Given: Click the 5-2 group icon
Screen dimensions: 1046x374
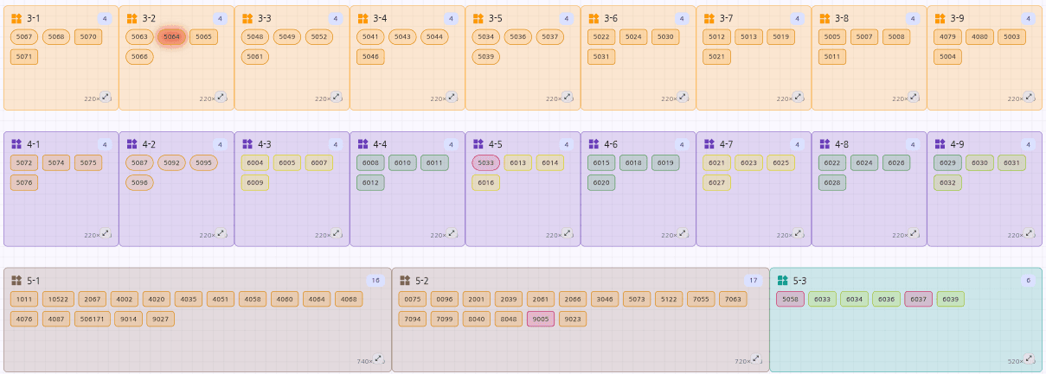Looking at the screenshot, I should point(405,281).
